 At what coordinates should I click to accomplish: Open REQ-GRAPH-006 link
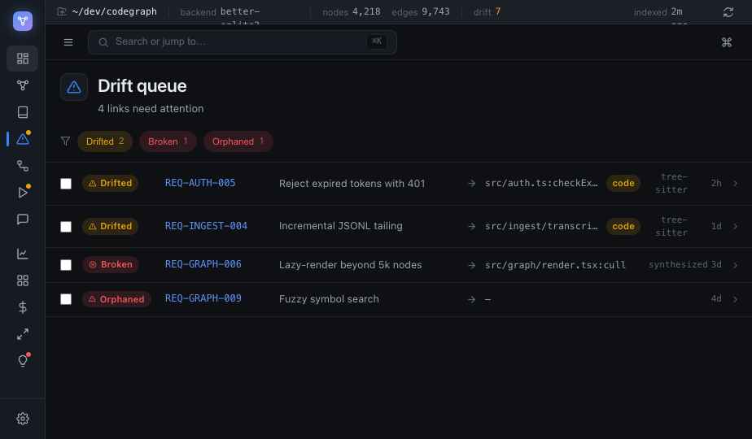pyautogui.click(x=203, y=264)
